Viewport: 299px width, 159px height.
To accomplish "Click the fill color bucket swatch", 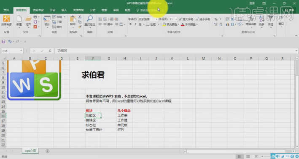I will click(164, 24).
